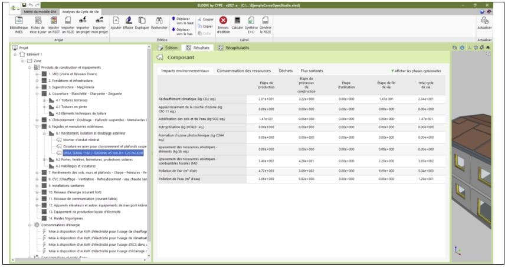Select Mortier d'enduit minéral component
508x267 pixels.
(x=81, y=140)
